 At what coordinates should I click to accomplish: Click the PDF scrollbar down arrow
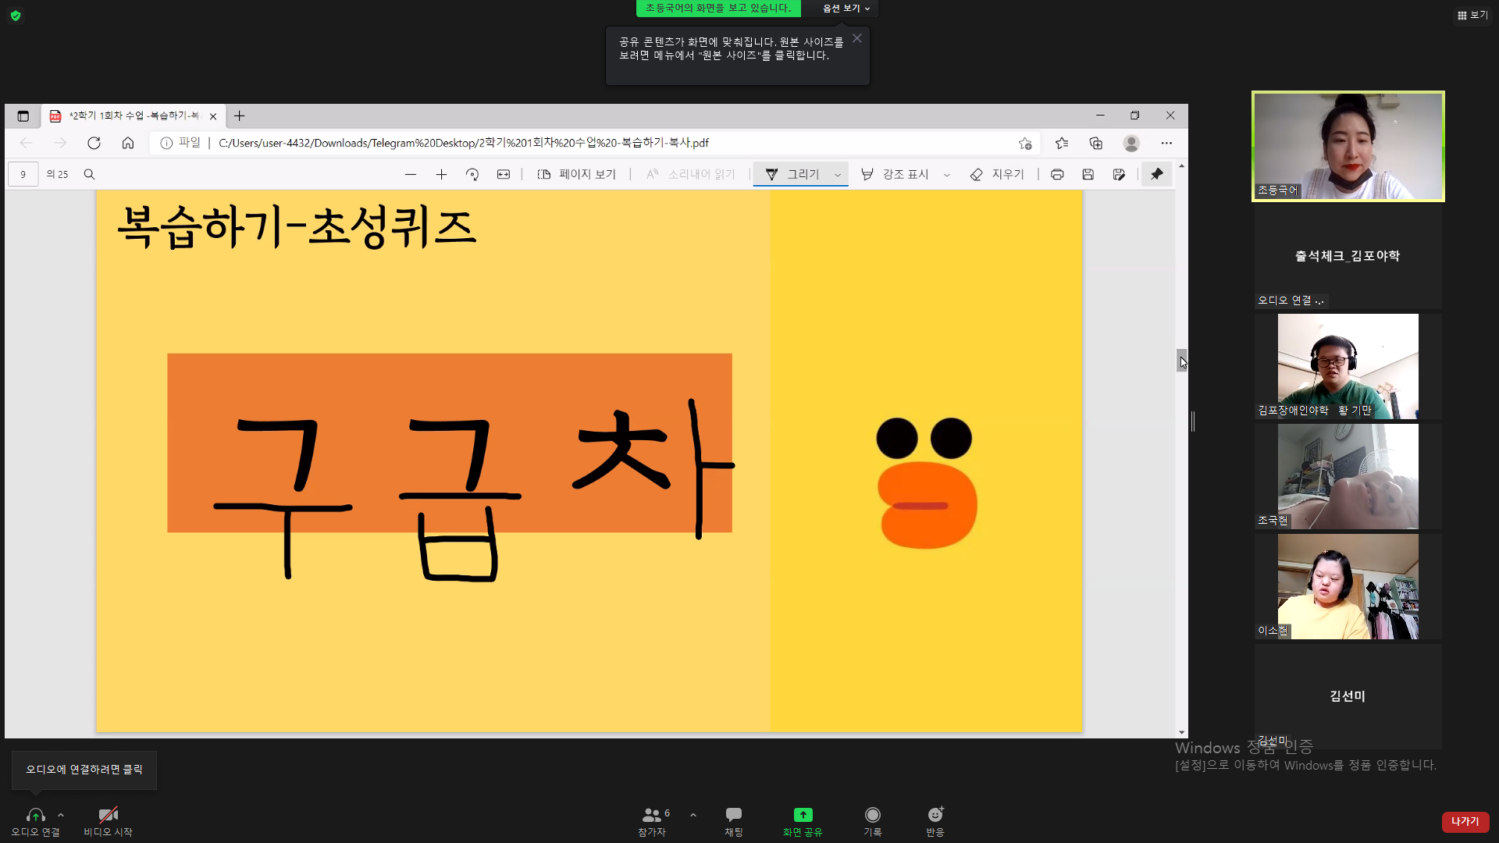point(1181,732)
